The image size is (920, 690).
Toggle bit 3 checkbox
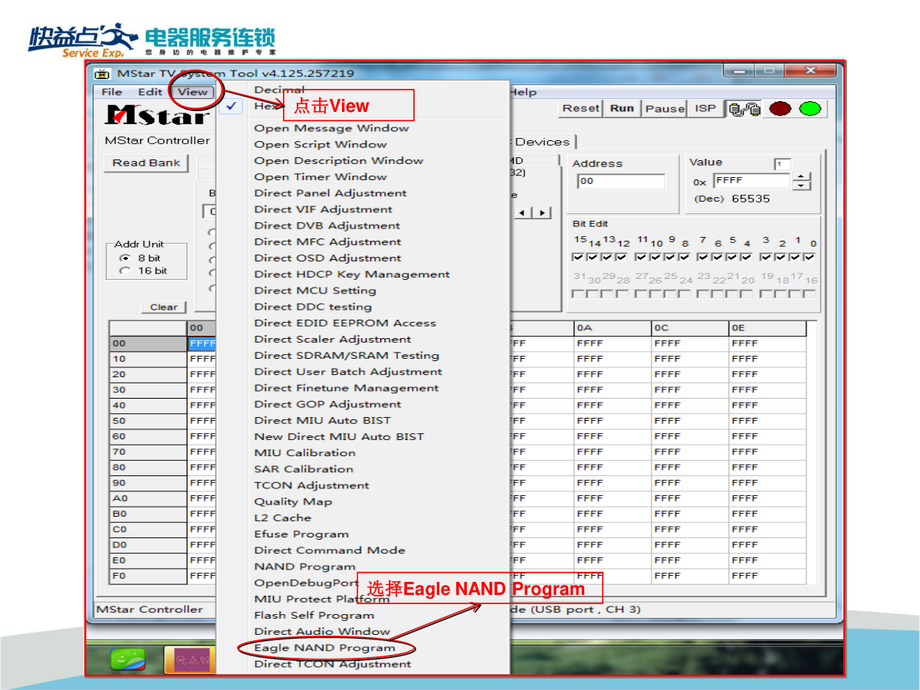(766, 257)
